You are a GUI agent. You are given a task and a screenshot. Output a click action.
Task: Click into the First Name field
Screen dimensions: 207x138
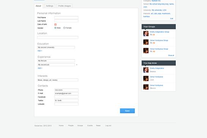(66, 17)
